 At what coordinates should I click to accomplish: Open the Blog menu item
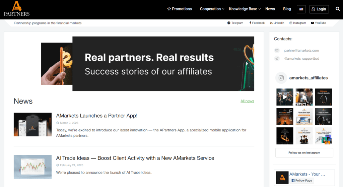(x=287, y=9)
